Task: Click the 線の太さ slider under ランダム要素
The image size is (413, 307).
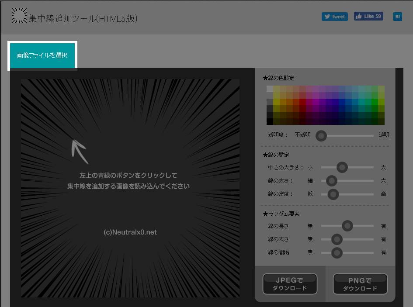Action: (337, 239)
